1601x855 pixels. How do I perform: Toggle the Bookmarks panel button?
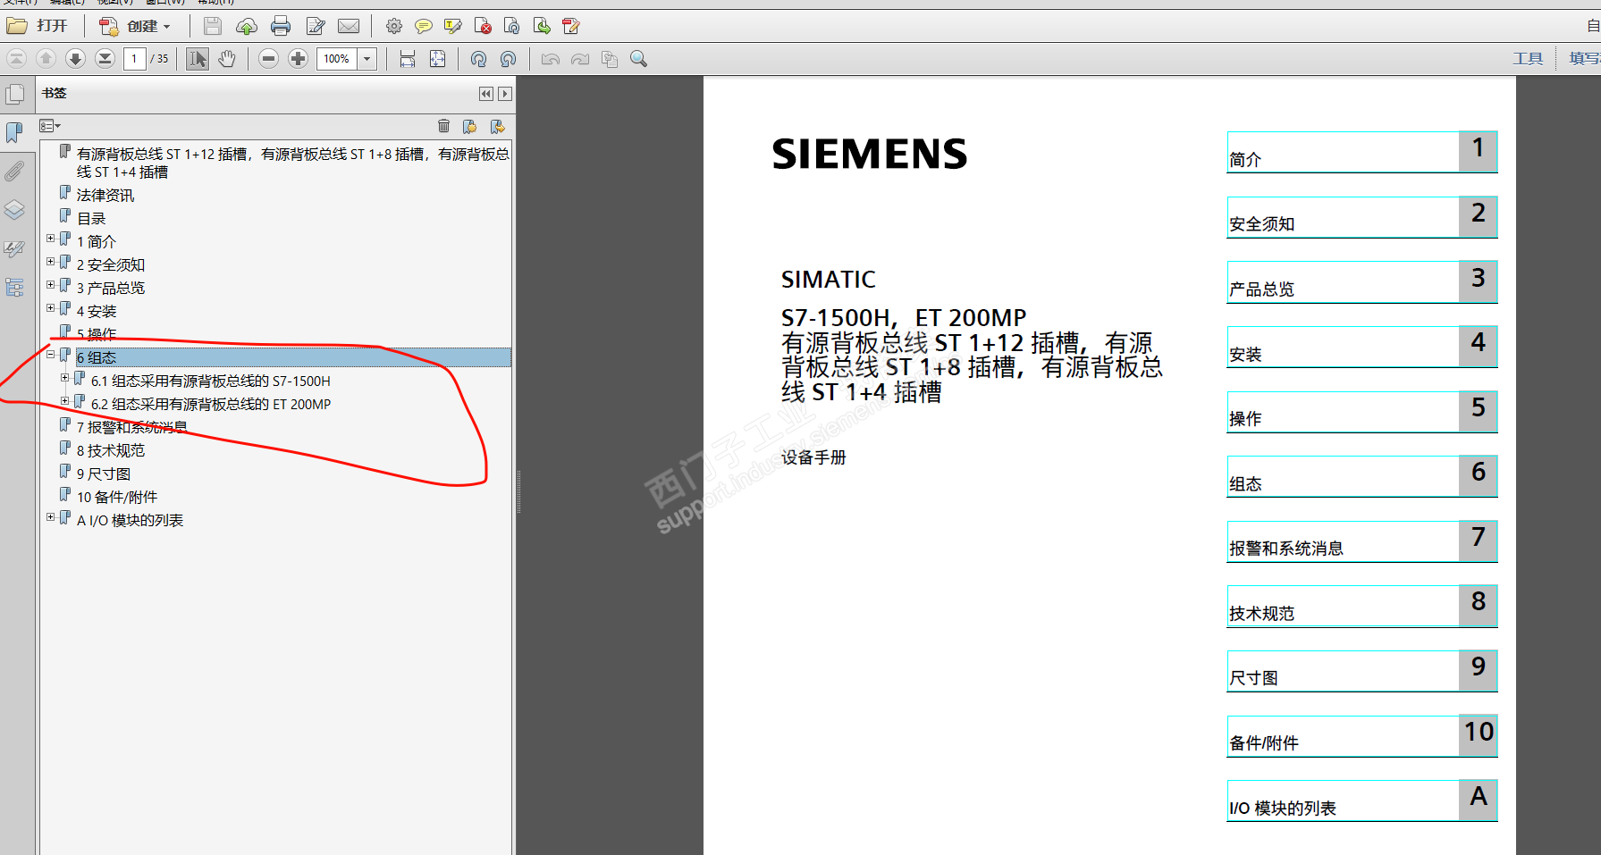(x=15, y=132)
